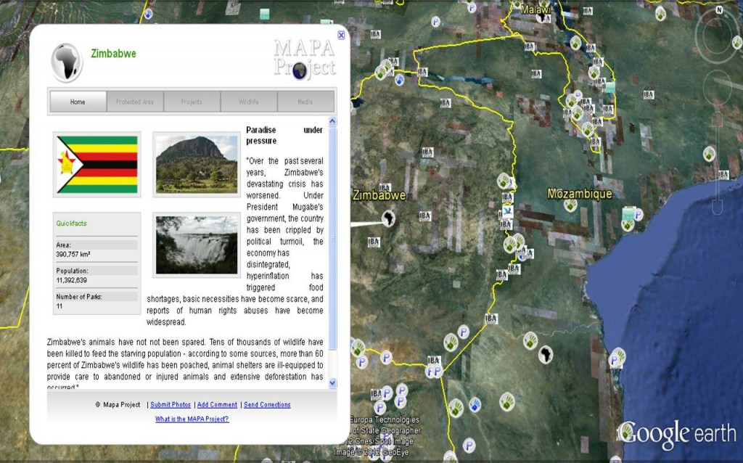The image size is (743, 463).
Task: Click the Zimbabwe country label on map
Action: [x=379, y=195]
